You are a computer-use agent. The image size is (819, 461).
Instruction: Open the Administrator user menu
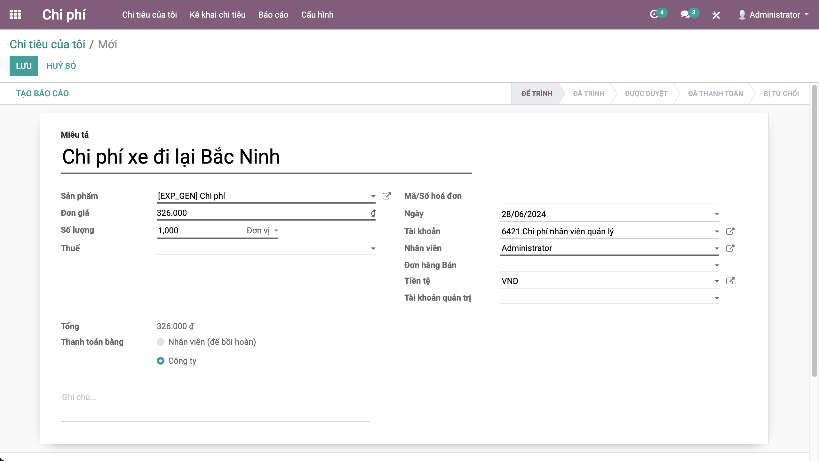click(774, 15)
